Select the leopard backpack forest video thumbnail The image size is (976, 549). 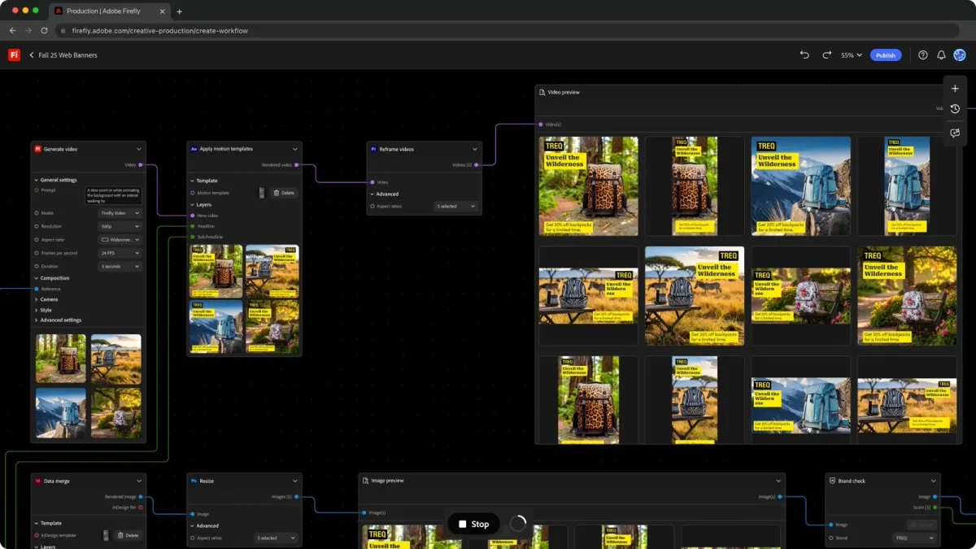click(588, 186)
